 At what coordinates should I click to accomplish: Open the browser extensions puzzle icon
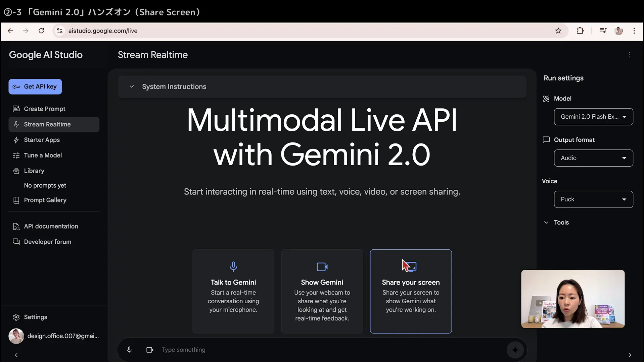pyautogui.click(x=580, y=31)
